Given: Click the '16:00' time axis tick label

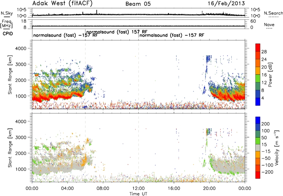Looking at the screenshot, I should click(x=174, y=189).
